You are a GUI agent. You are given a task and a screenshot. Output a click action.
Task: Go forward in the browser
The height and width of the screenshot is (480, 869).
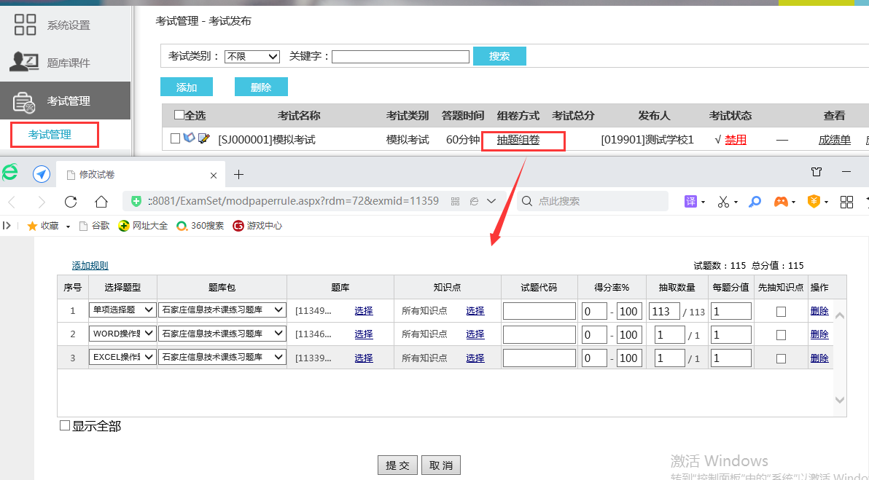click(x=42, y=202)
